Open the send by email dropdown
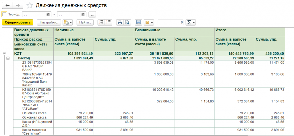 coord(149,22)
